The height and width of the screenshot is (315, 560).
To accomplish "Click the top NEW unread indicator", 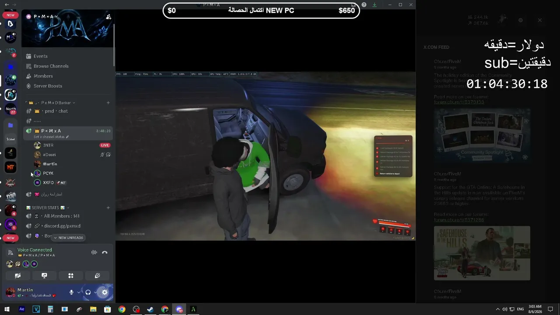I will (x=10, y=15).
